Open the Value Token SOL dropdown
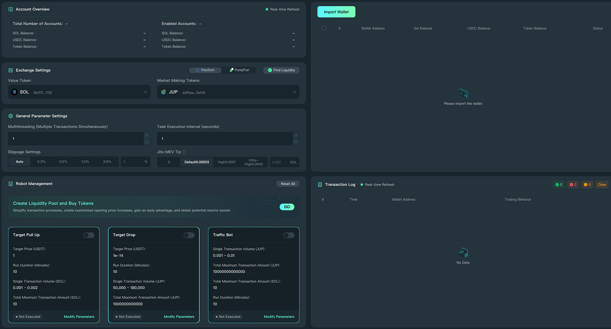This screenshot has height=329, width=611. 79,92
